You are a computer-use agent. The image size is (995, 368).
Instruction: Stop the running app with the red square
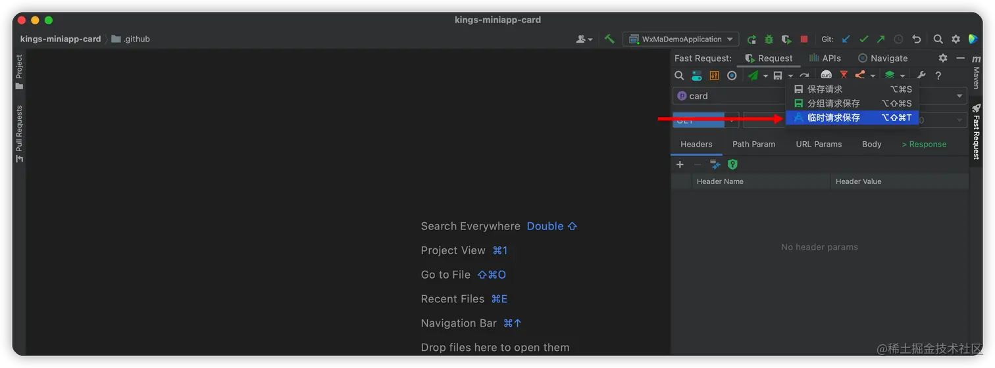tap(804, 39)
